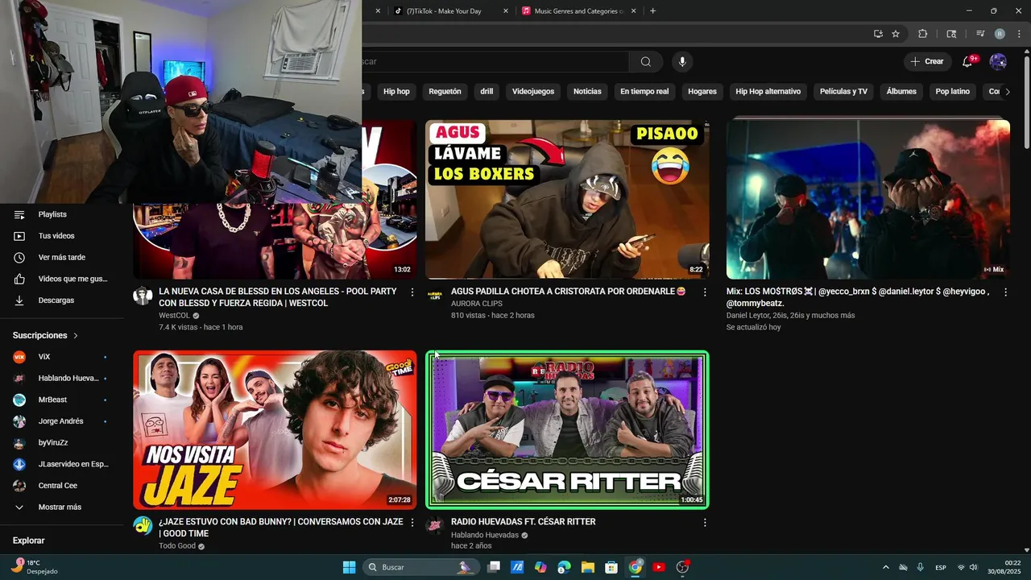Screen dimensions: 1031x580
Task: Select the En tiempo real chip
Action: point(644,92)
